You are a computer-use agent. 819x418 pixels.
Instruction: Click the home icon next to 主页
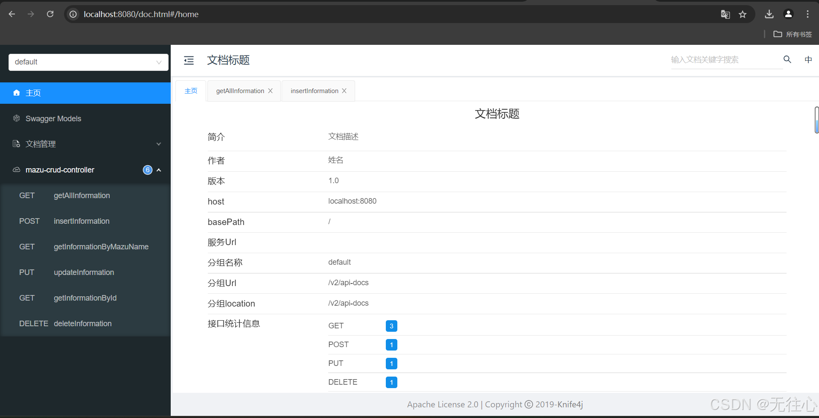(x=17, y=93)
